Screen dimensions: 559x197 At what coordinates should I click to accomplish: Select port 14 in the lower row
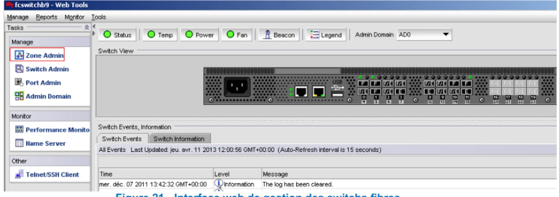[x=454, y=92]
